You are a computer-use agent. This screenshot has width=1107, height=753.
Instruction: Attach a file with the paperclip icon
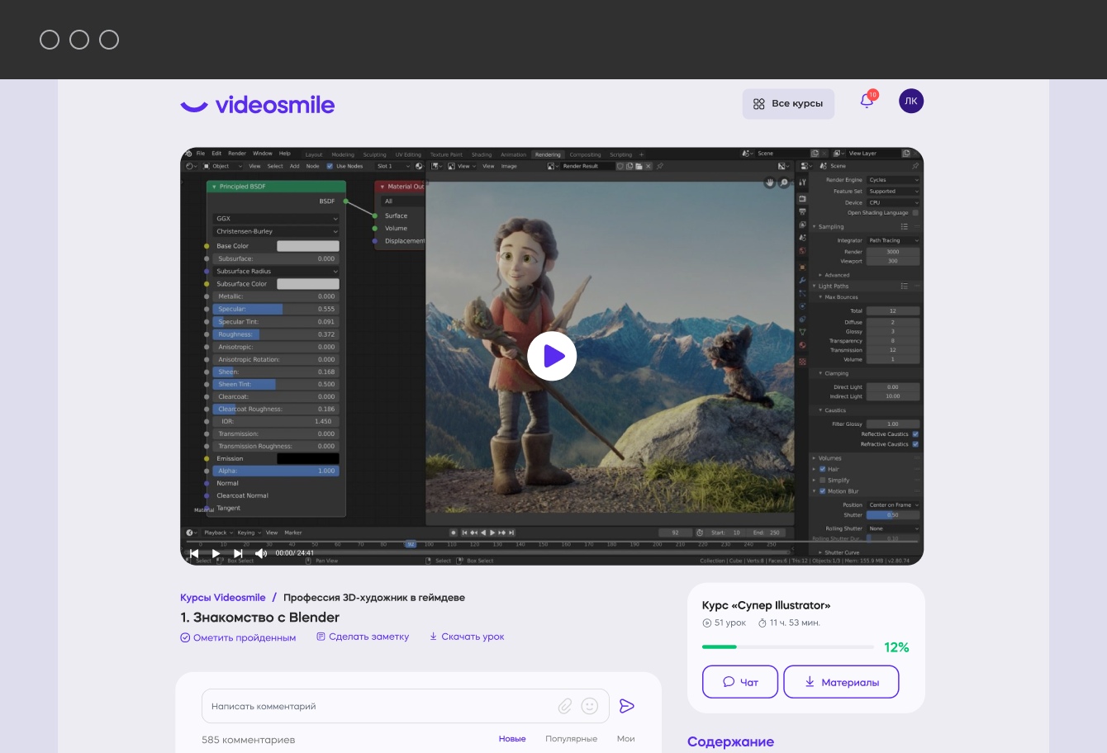pyautogui.click(x=565, y=706)
